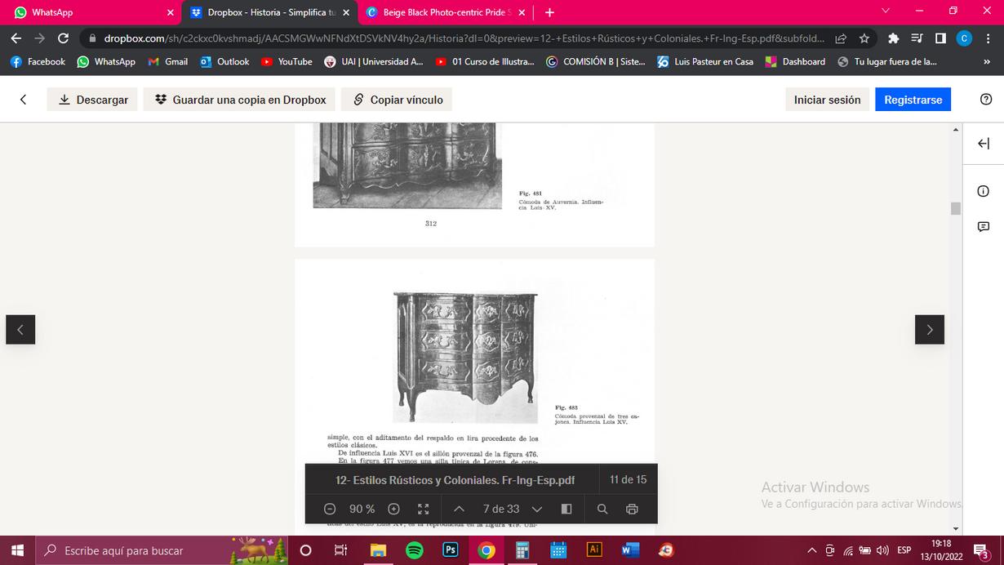1004x565 pixels.
Task: Toggle the PDF thumbnail sidebar icon
Action: point(566,509)
